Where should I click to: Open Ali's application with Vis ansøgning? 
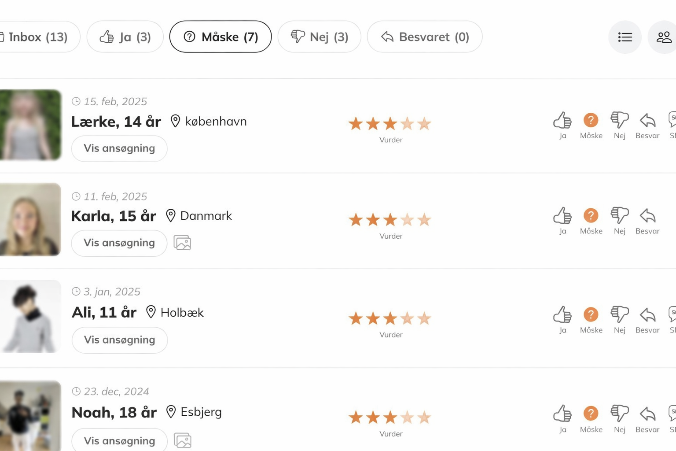[x=119, y=340]
